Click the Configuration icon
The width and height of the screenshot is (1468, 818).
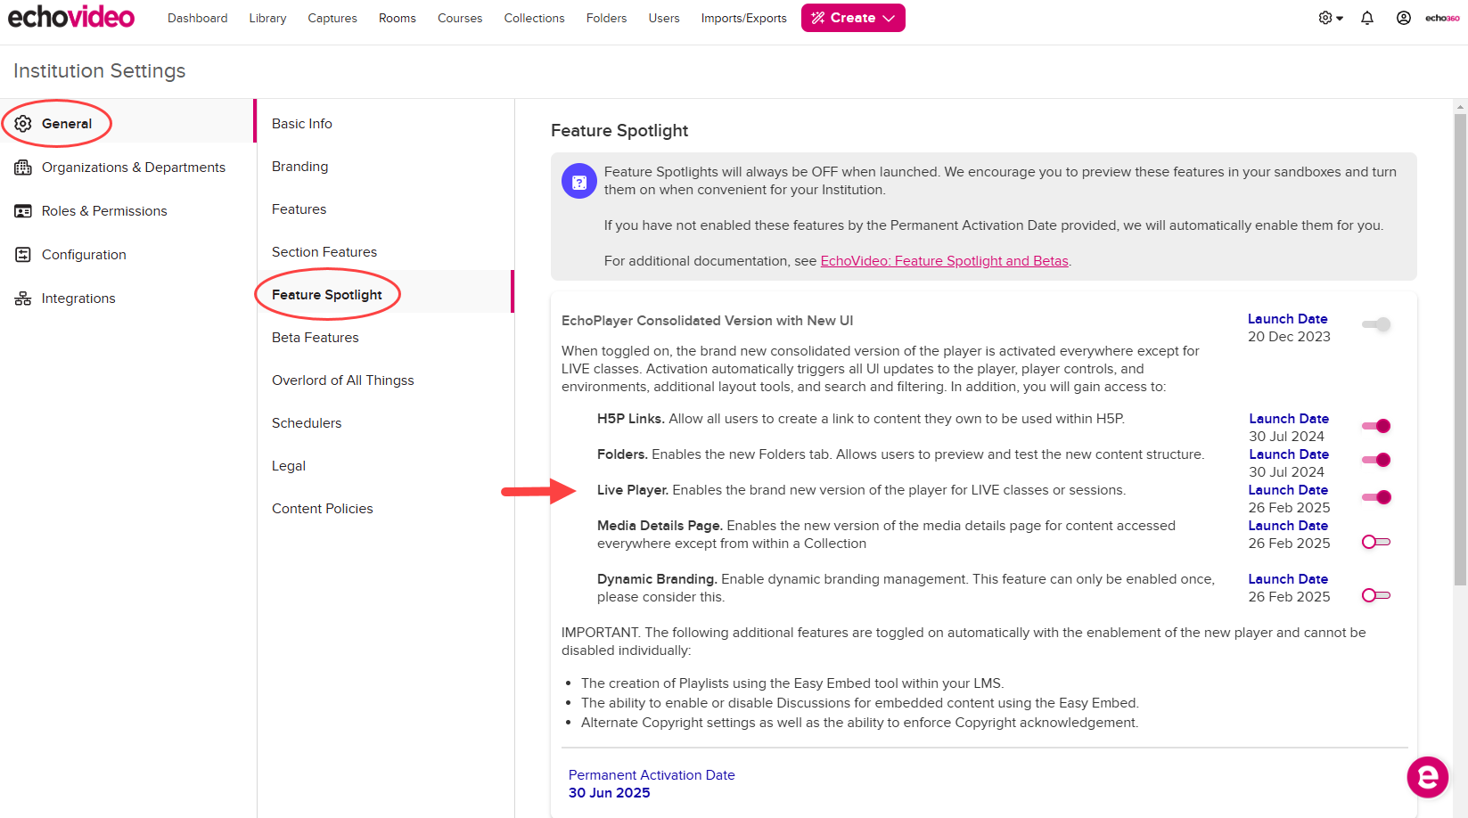click(x=23, y=255)
